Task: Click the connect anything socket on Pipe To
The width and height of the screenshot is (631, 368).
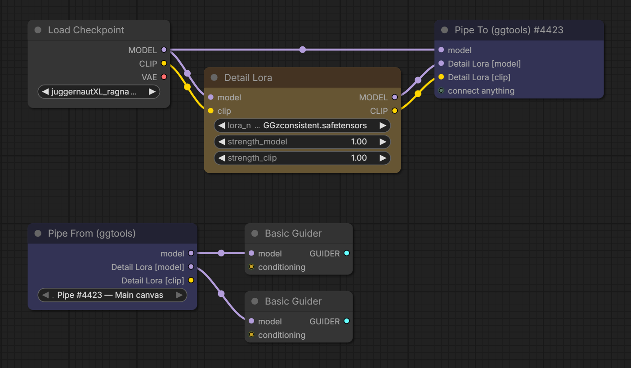Action: (441, 90)
